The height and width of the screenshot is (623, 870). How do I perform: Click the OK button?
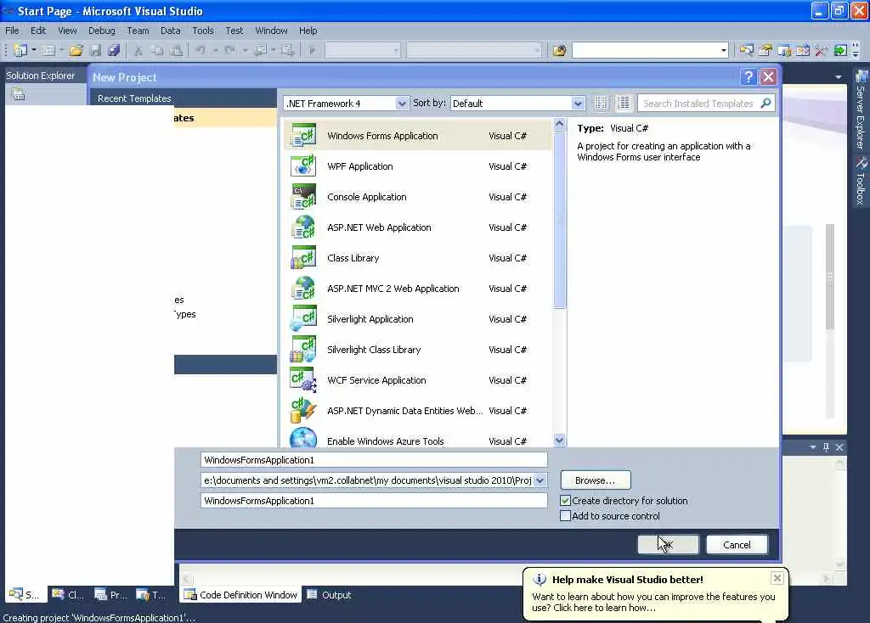point(668,544)
